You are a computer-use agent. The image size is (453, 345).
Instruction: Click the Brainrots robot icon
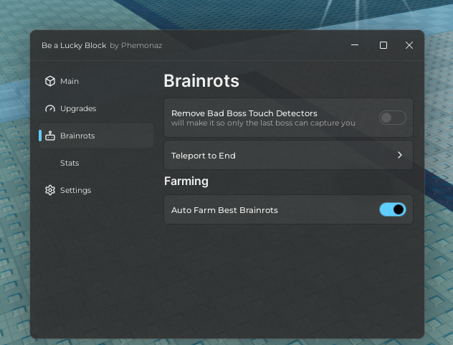click(50, 136)
